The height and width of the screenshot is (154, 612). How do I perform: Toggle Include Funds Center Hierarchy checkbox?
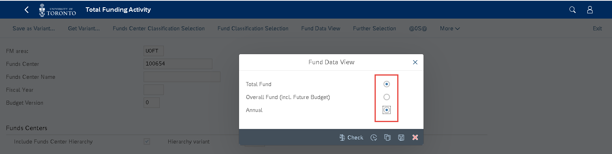(147, 141)
